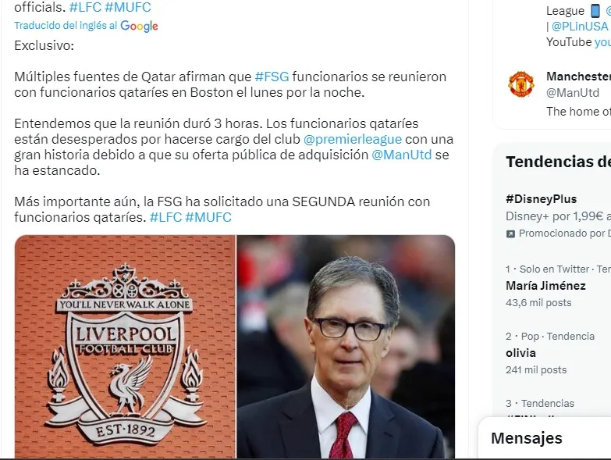Click the phone emoji icon beside League

point(595,11)
